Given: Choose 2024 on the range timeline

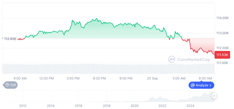Looking at the screenshot, I should coord(190,105).
